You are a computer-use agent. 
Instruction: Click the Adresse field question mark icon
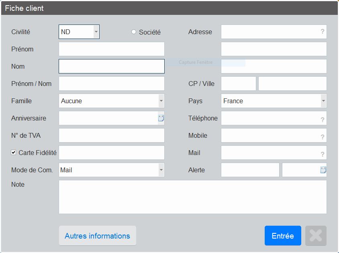pos(322,32)
